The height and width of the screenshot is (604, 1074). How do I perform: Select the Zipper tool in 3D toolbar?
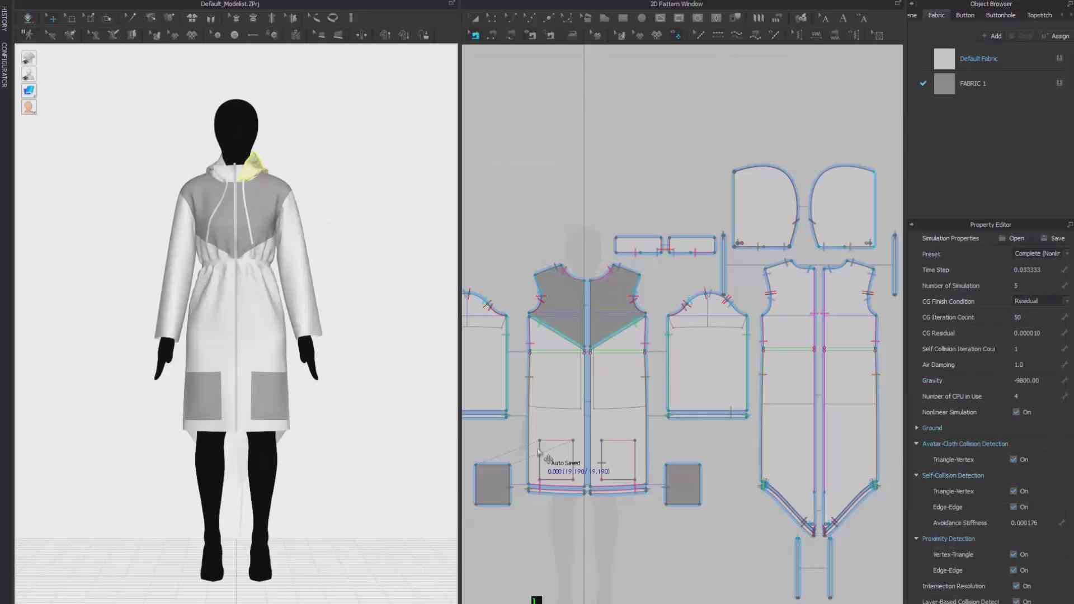click(x=295, y=35)
